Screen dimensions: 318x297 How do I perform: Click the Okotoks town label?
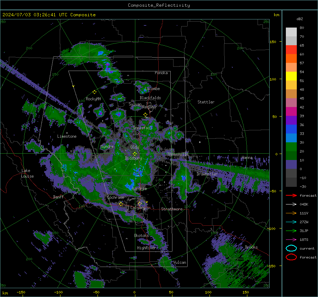click(141, 236)
